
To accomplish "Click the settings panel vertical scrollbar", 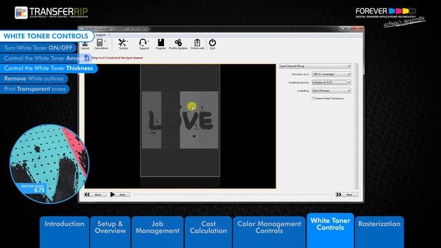I will click(x=356, y=126).
